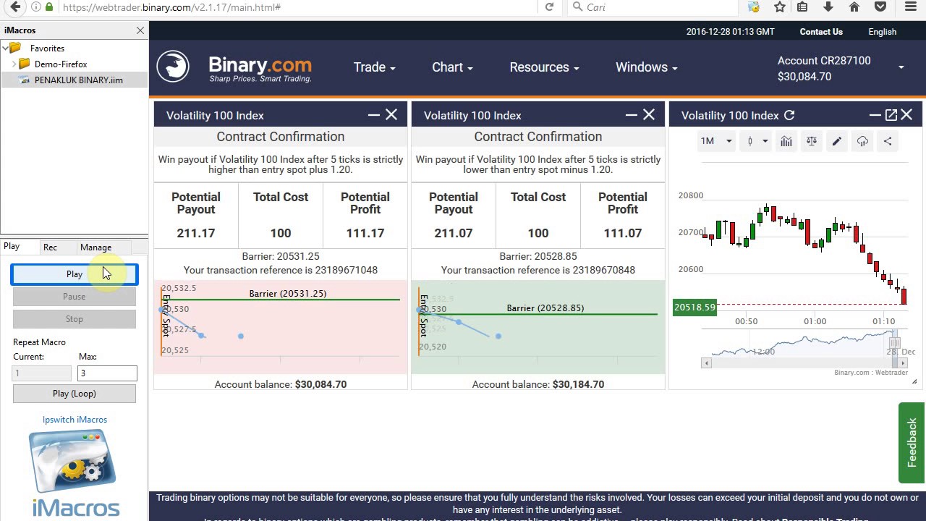Viewport: 926px width, 521px height.
Task: Open the browser hamburger menu
Action: (x=911, y=7)
